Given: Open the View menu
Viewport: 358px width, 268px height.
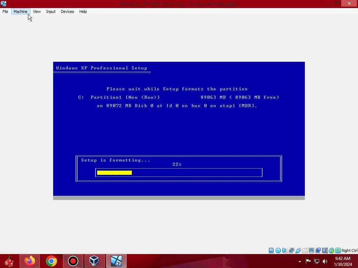Looking at the screenshot, I should click(x=37, y=12).
